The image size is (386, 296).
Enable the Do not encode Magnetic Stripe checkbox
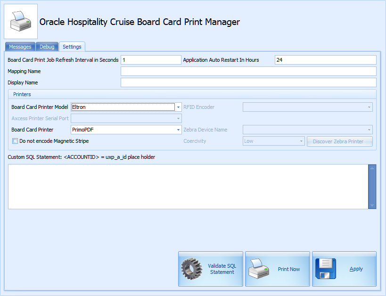click(15, 141)
